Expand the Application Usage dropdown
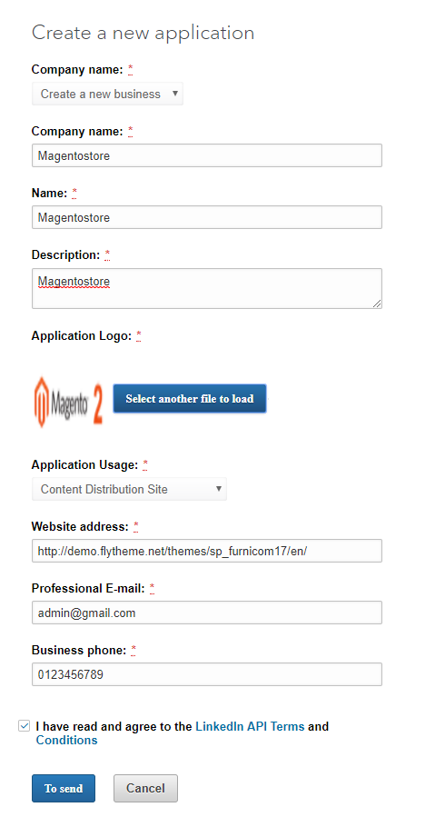 tap(129, 489)
